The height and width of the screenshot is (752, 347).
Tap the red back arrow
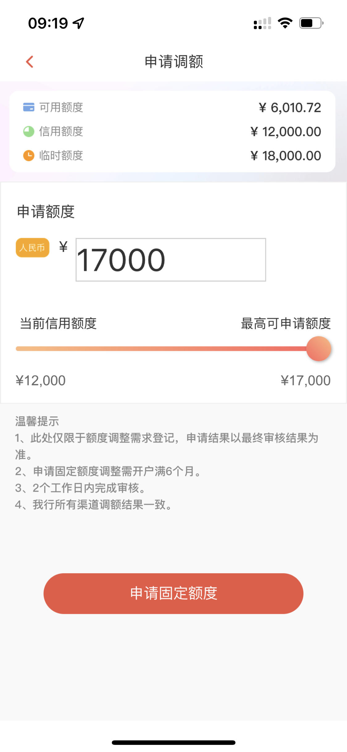(30, 62)
